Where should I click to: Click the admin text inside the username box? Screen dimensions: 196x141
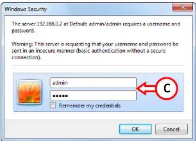pyautogui.click(x=60, y=83)
